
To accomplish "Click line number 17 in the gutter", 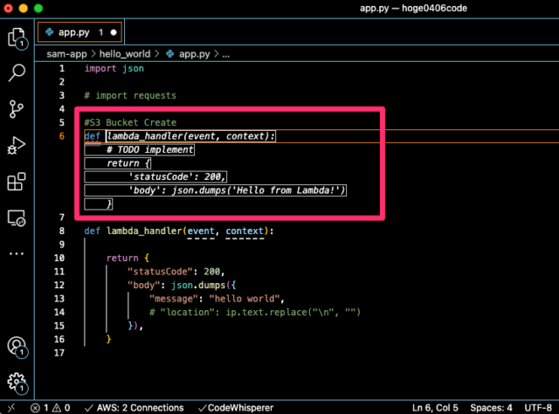I will 59,353.
